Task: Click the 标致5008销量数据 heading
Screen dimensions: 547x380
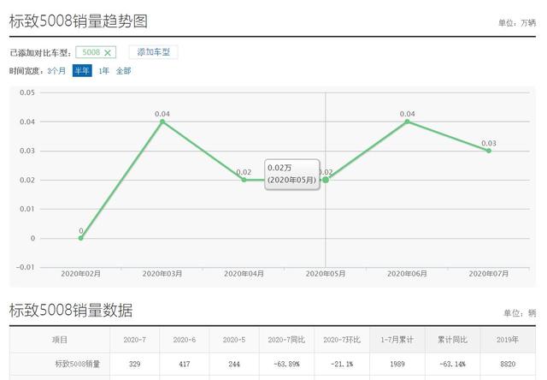Action: point(71,310)
